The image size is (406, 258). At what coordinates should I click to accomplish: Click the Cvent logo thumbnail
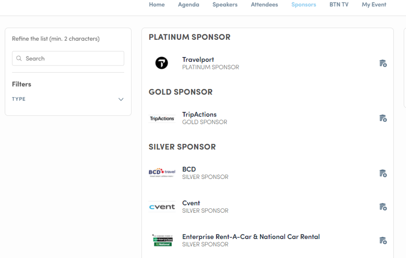coord(162,207)
